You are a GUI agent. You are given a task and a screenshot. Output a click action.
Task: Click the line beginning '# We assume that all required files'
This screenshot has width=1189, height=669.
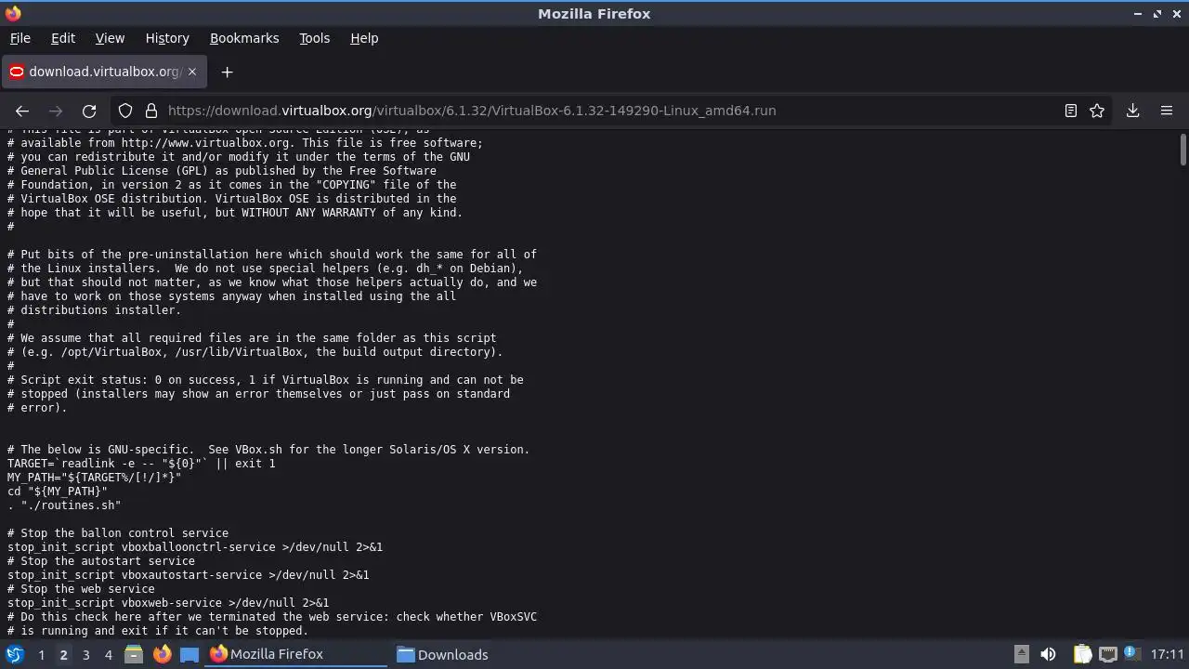pyautogui.click(x=252, y=338)
